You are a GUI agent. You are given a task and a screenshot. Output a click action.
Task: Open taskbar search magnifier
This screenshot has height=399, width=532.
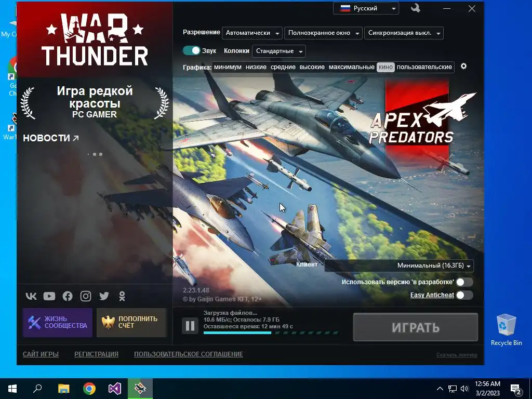click(x=37, y=389)
